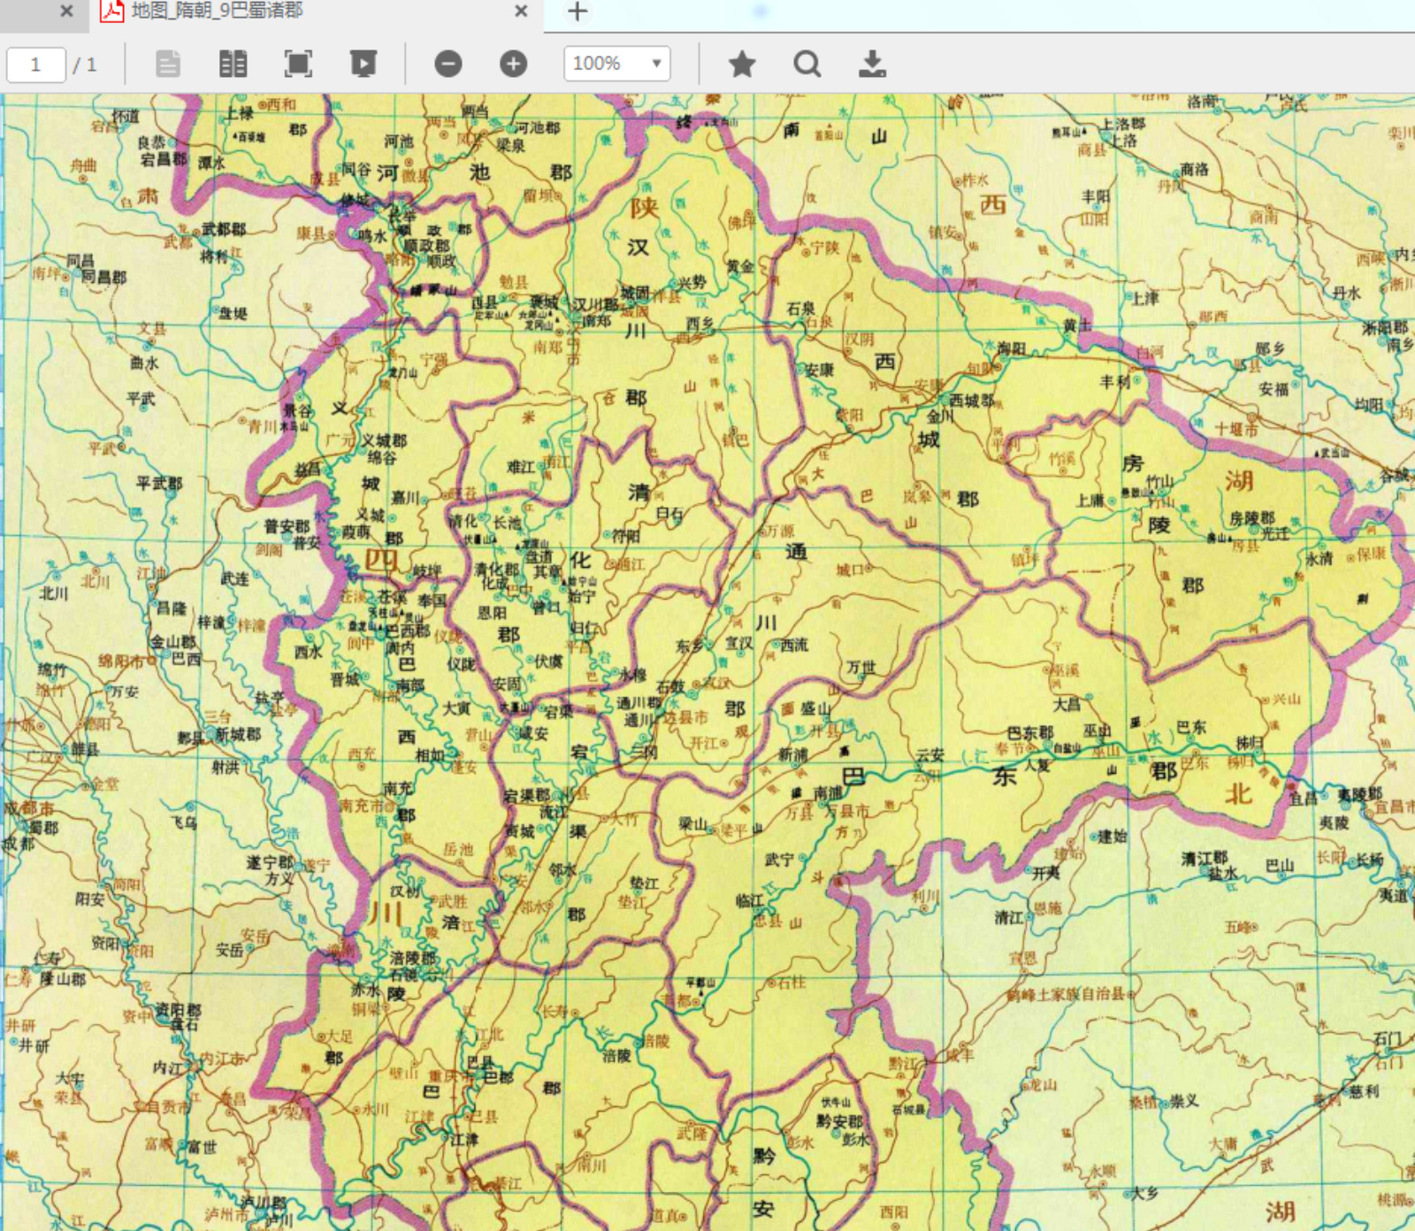The width and height of the screenshot is (1415, 1231).
Task: Click 同昌郡 label on map
Action: (104, 277)
